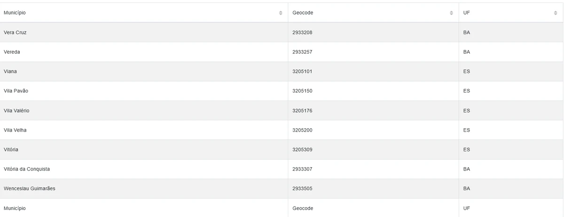Click the Município column sort icon
This screenshot has height=217, width=564.
click(x=281, y=13)
